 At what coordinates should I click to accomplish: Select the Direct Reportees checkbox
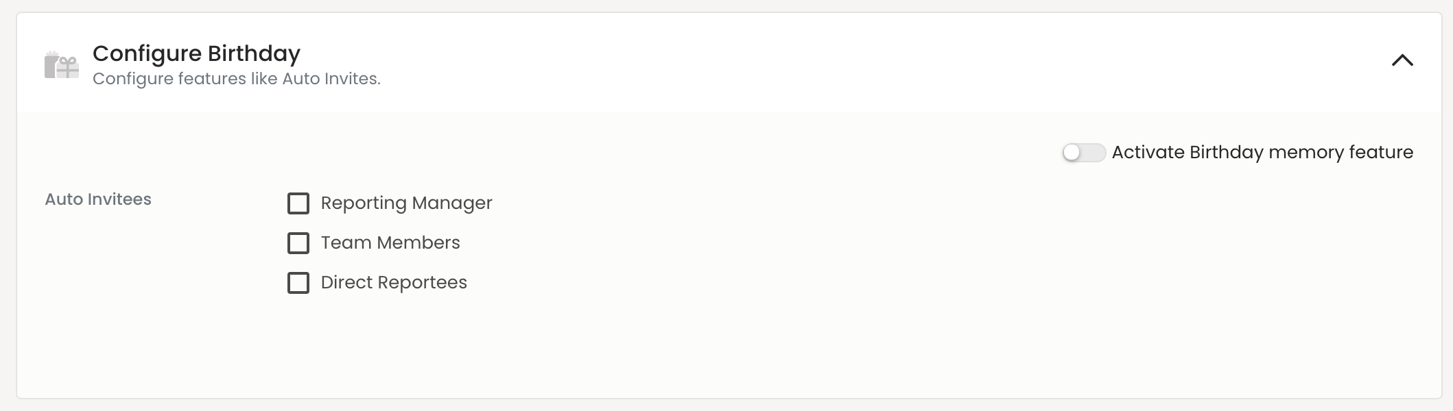pyautogui.click(x=298, y=283)
